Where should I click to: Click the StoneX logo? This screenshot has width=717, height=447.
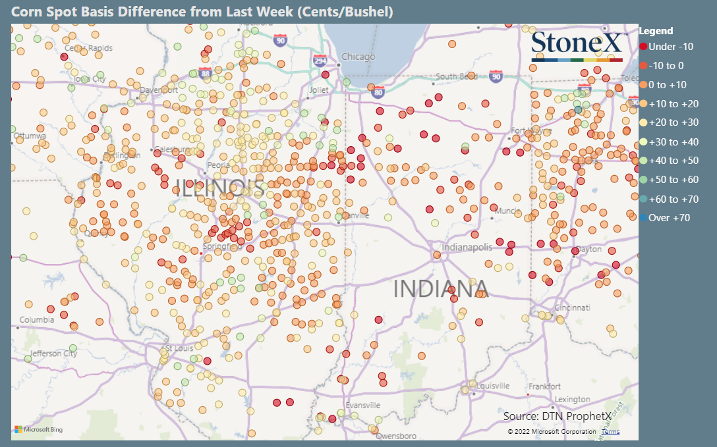577,45
